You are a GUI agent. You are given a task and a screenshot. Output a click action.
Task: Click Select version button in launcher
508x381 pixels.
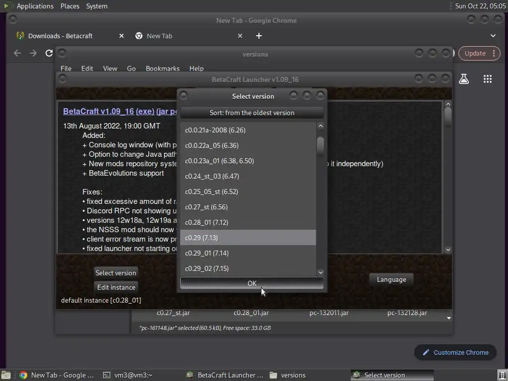(x=116, y=273)
